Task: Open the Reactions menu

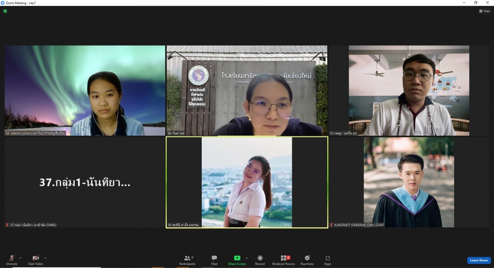Action: pos(307,259)
